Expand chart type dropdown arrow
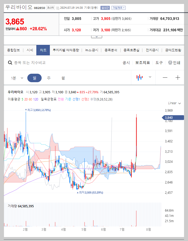The height and width of the screenshot is (241, 188). pos(150,77)
